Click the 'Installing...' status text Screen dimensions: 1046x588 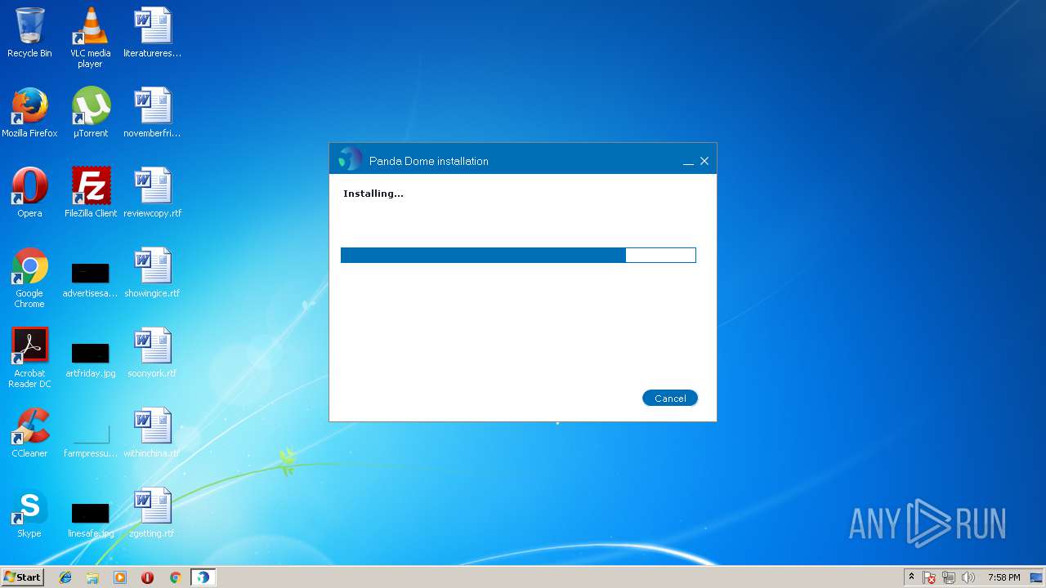click(x=373, y=194)
